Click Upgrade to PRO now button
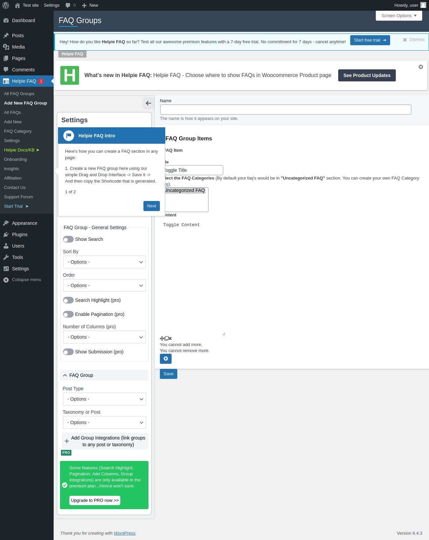This screenshot has height=540, width=429. 95,500
